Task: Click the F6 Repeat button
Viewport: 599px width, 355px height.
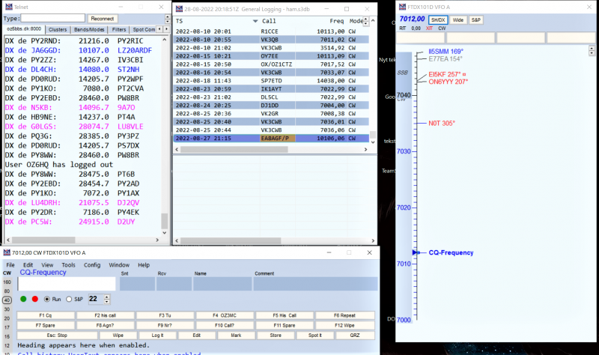Action: [344, 315]
